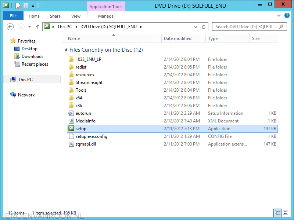Select the x86 folder icon
The height and width of the screenshot is (220, 294).
[71, 105]
